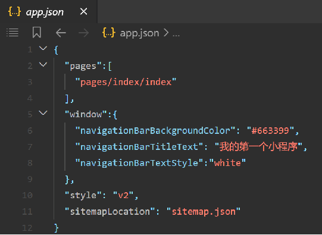Click the JSON icon in breadcrumb
The height and width of the screenshot is (235, 322).
109,33
